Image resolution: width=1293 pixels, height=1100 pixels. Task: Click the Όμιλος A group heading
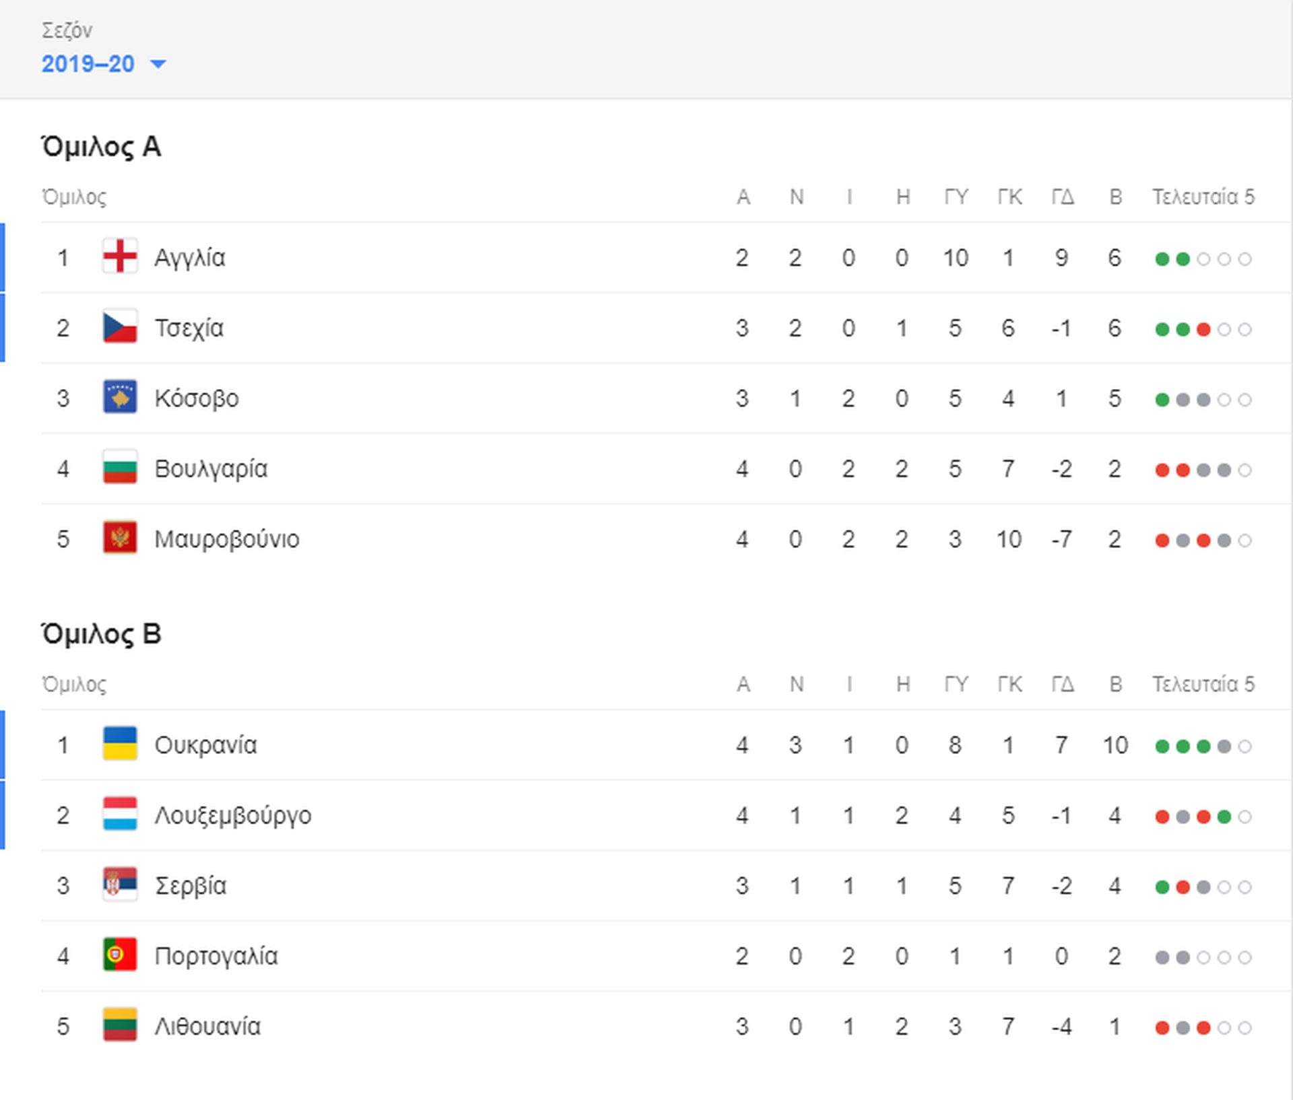(101, 147)
